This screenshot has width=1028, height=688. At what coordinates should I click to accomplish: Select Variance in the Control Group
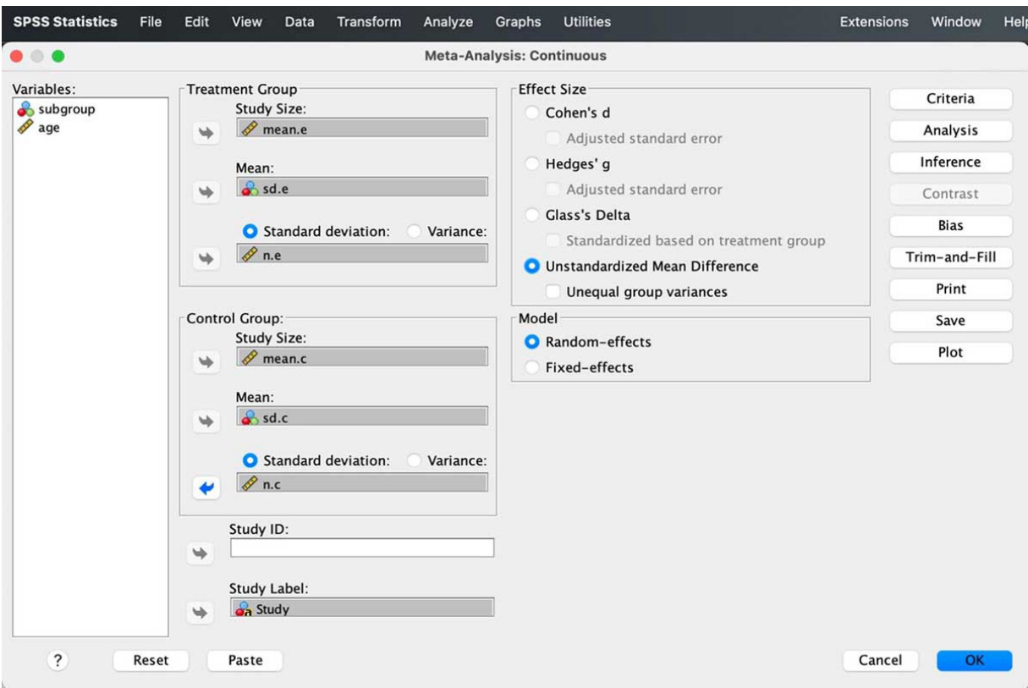pyautogui.click(x=415, y=461)
